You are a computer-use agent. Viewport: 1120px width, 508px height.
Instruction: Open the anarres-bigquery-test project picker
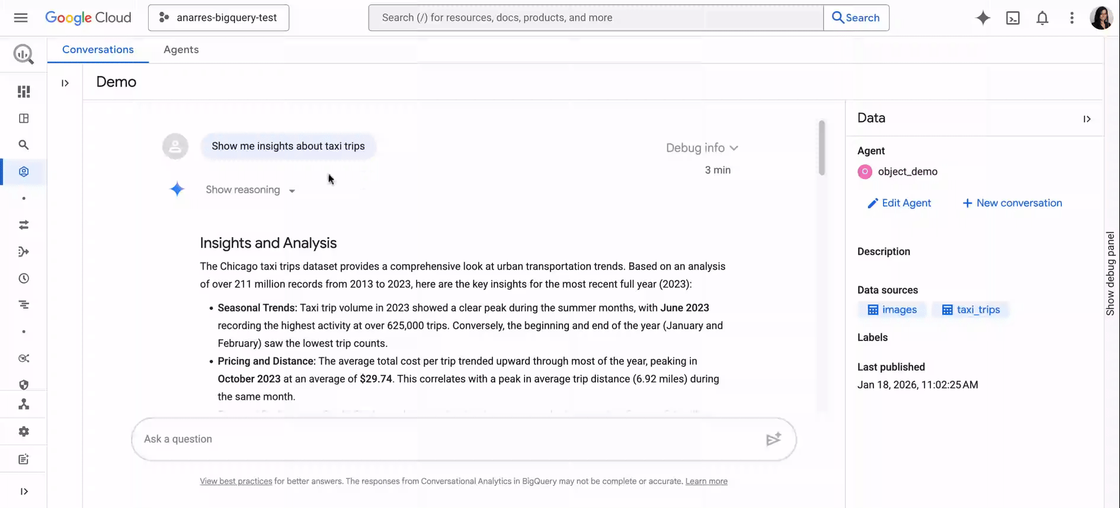(x=219, y=18)
